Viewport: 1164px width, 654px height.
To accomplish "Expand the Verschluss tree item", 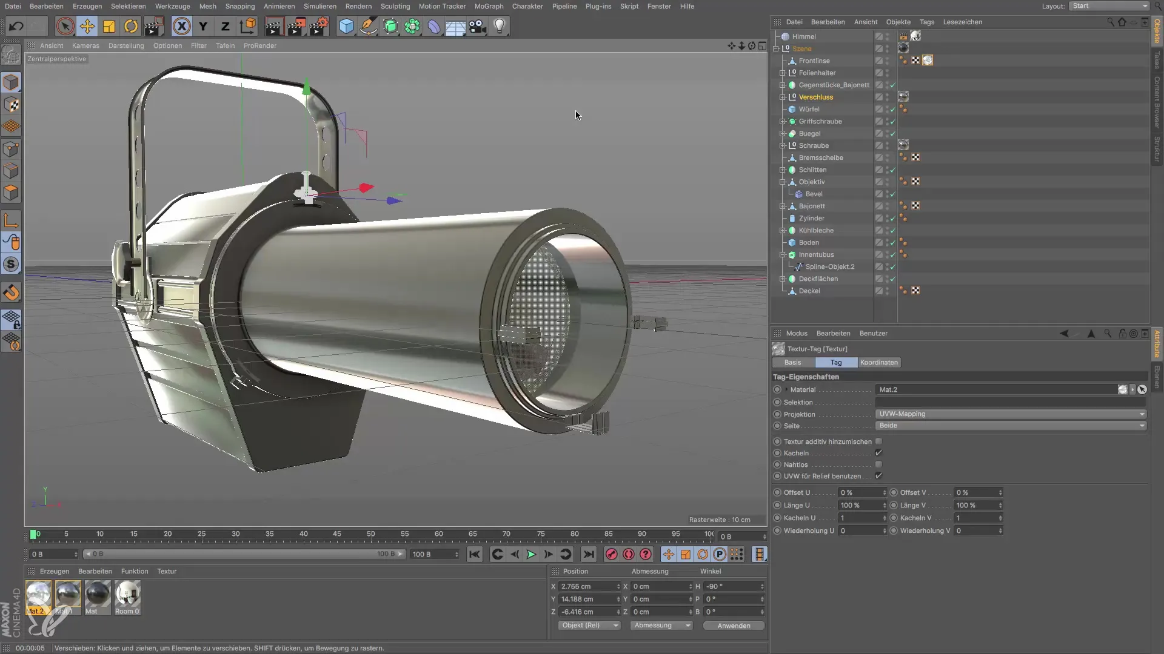I will [782, 97].
